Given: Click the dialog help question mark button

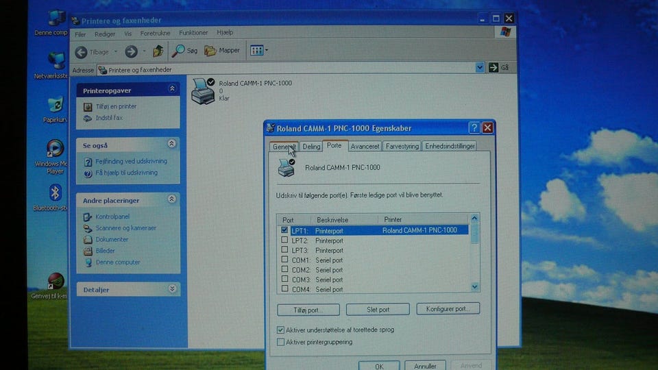Looking at the screenshot, I should (x=474, y=127).
